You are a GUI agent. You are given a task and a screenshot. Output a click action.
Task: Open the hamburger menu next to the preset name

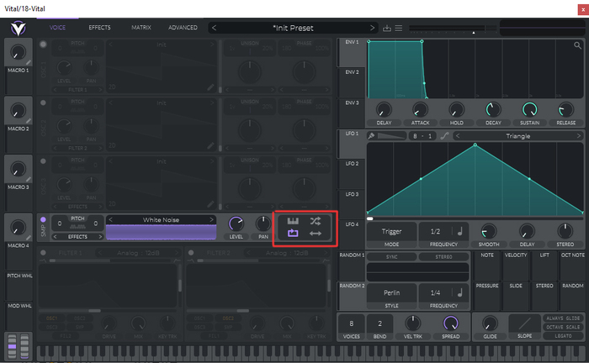pyautogui.click(x=400, y=28)
